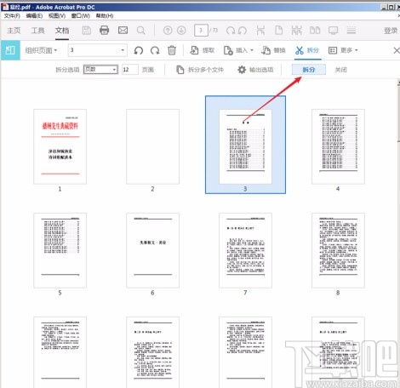Select page 5 thumbnail
The width and height of the screenshot is (400, 388).
point(60,250)
